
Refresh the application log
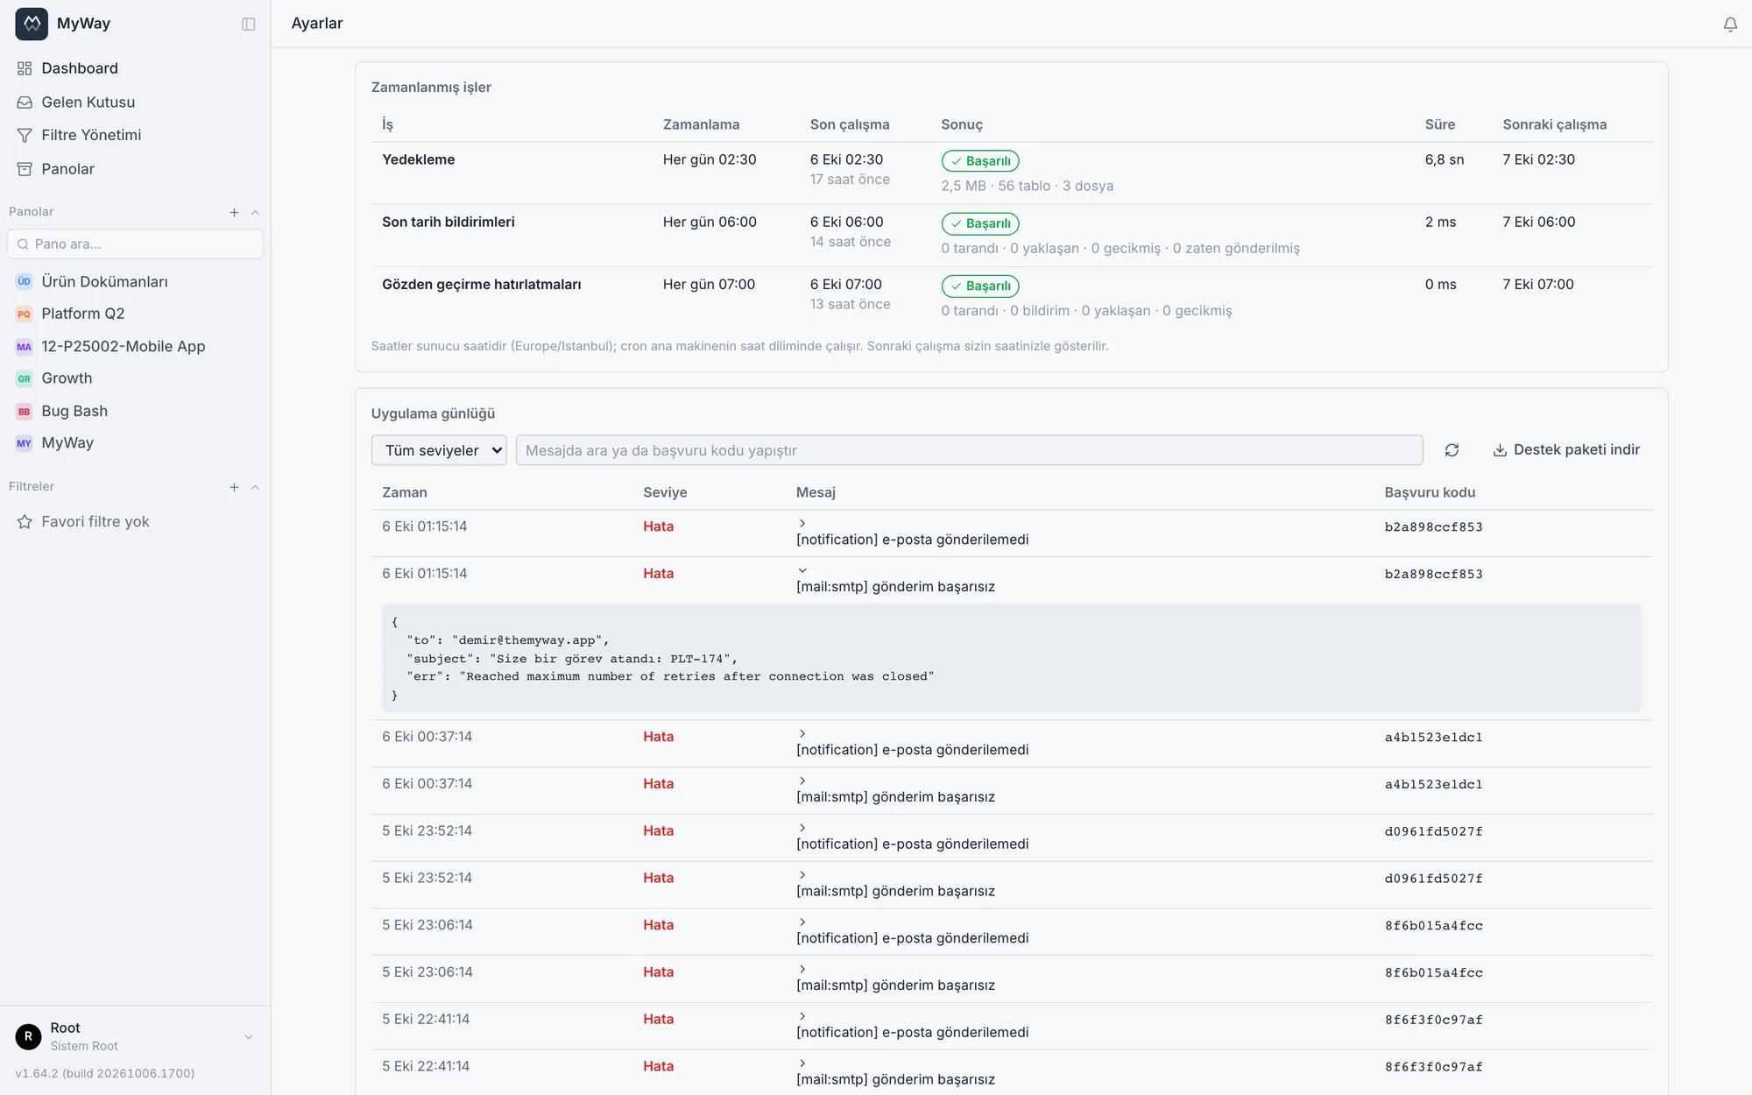[x=1452, y=450]
